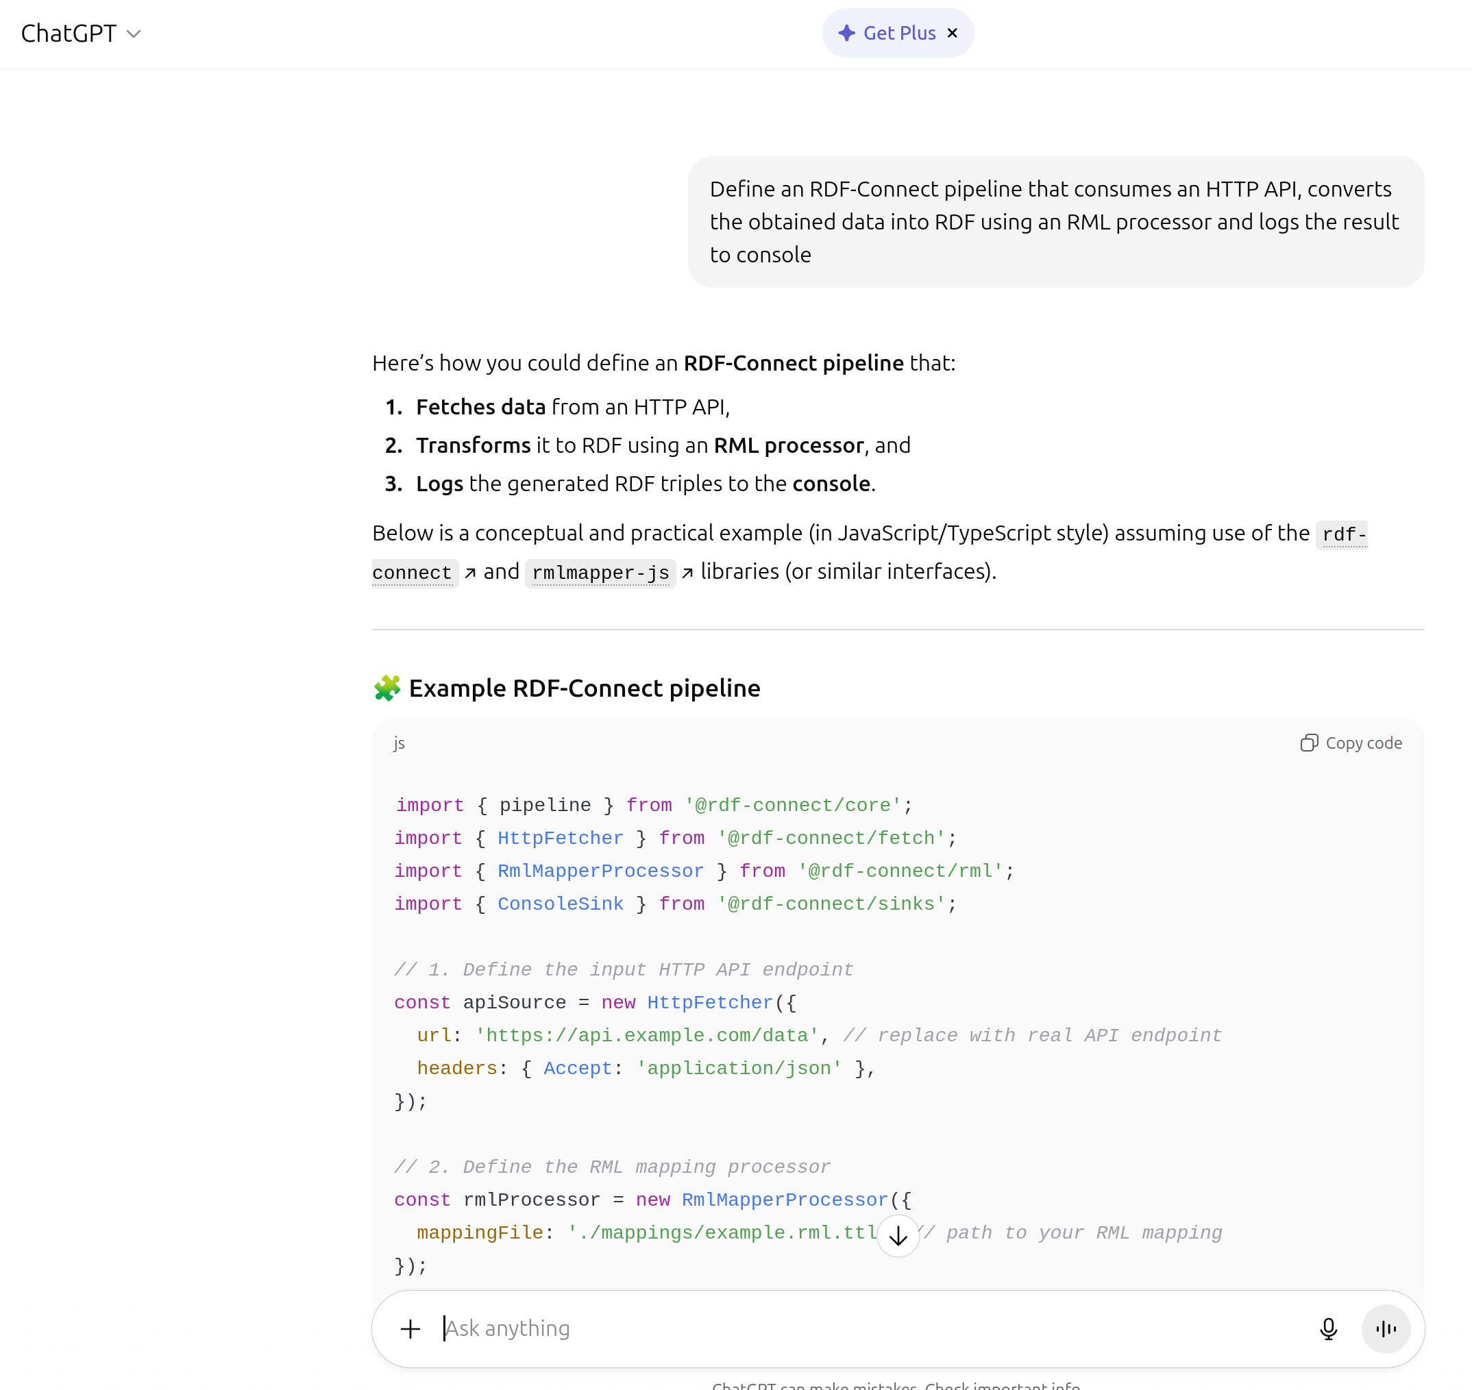Click the external link arrow next to rmlmapper-js
This screenshot has width=1472, height=1390.
click(x=689, y=573)
